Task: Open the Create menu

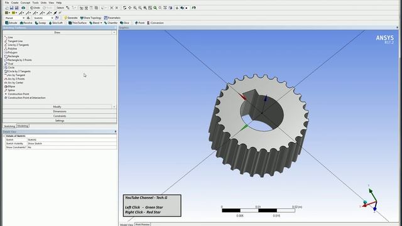Action: [x=14, y=3]
